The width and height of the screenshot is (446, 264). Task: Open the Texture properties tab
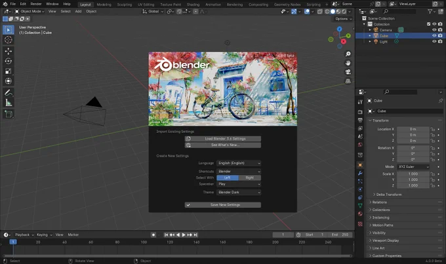point(360,224)
